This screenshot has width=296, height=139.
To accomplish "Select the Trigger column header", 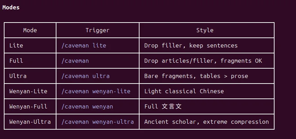I will point(97,30).
